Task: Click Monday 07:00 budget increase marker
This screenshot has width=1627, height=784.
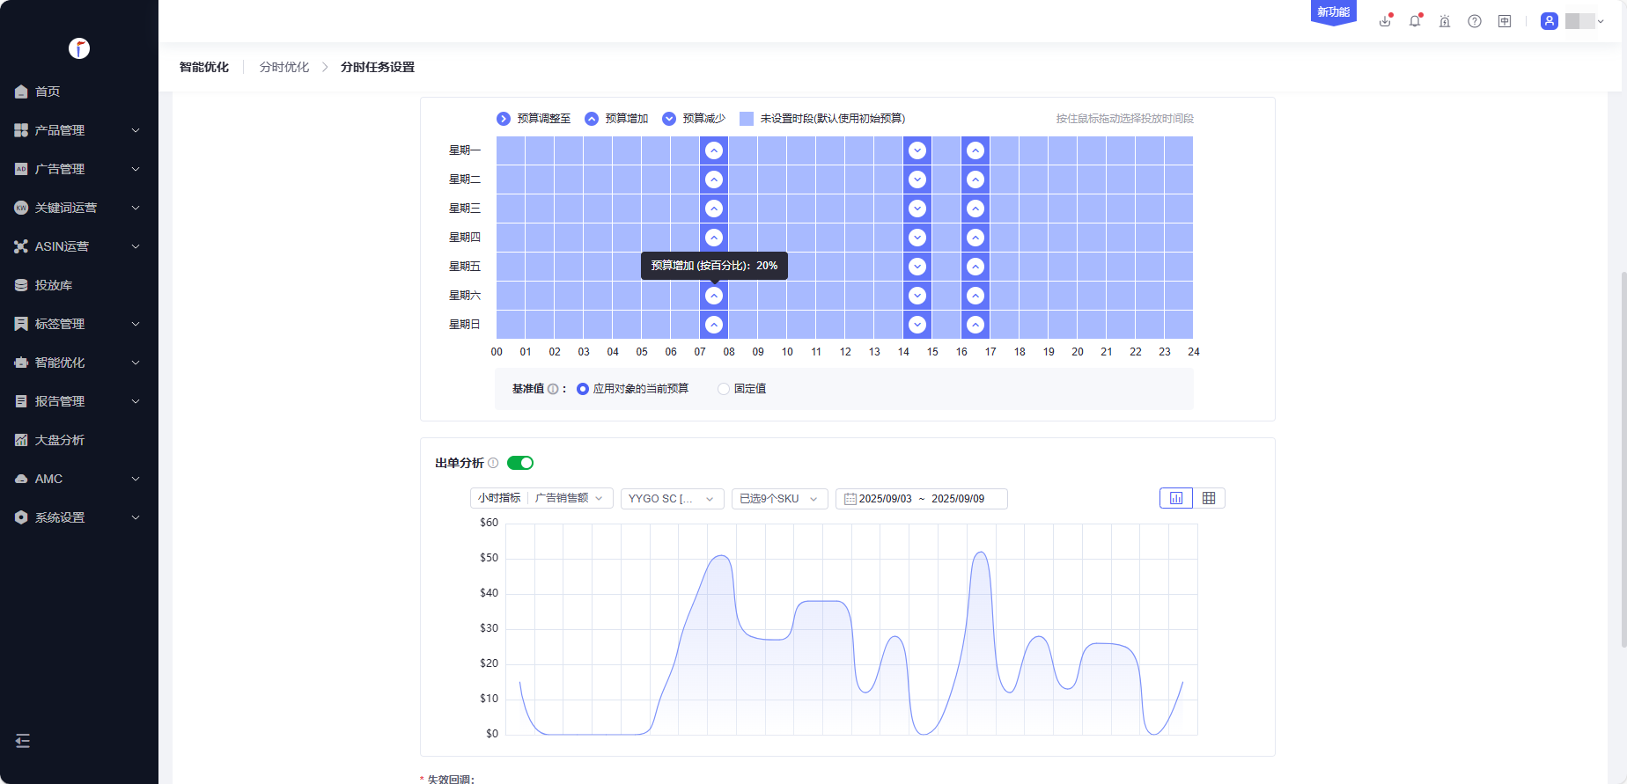Action: tap(714, 150)
